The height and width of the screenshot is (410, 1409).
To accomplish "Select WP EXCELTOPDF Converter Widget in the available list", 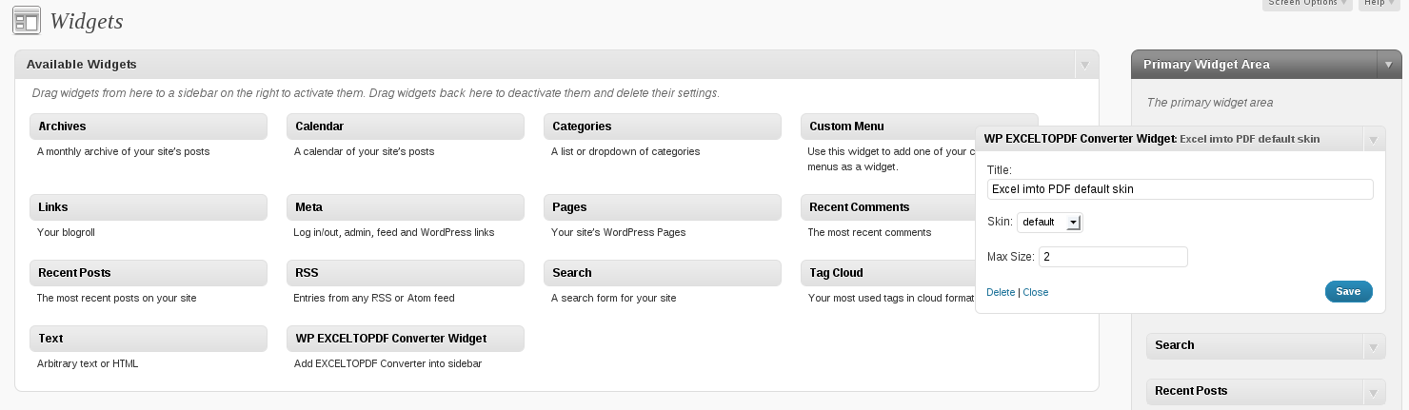I will coord(406,339).
